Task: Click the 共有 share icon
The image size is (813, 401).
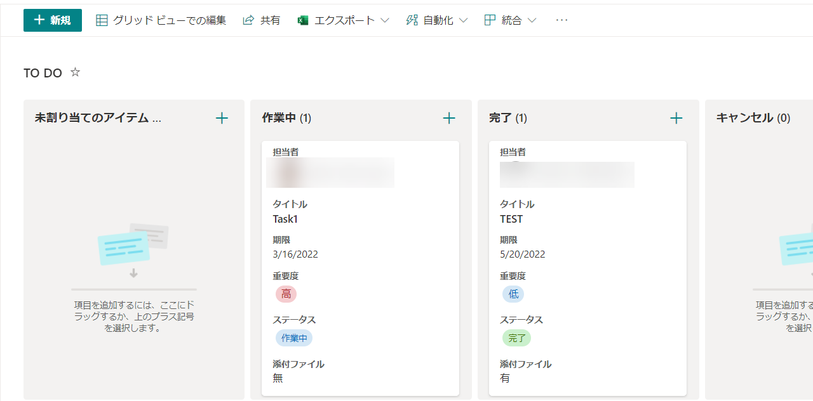Action: pos(248,20)
